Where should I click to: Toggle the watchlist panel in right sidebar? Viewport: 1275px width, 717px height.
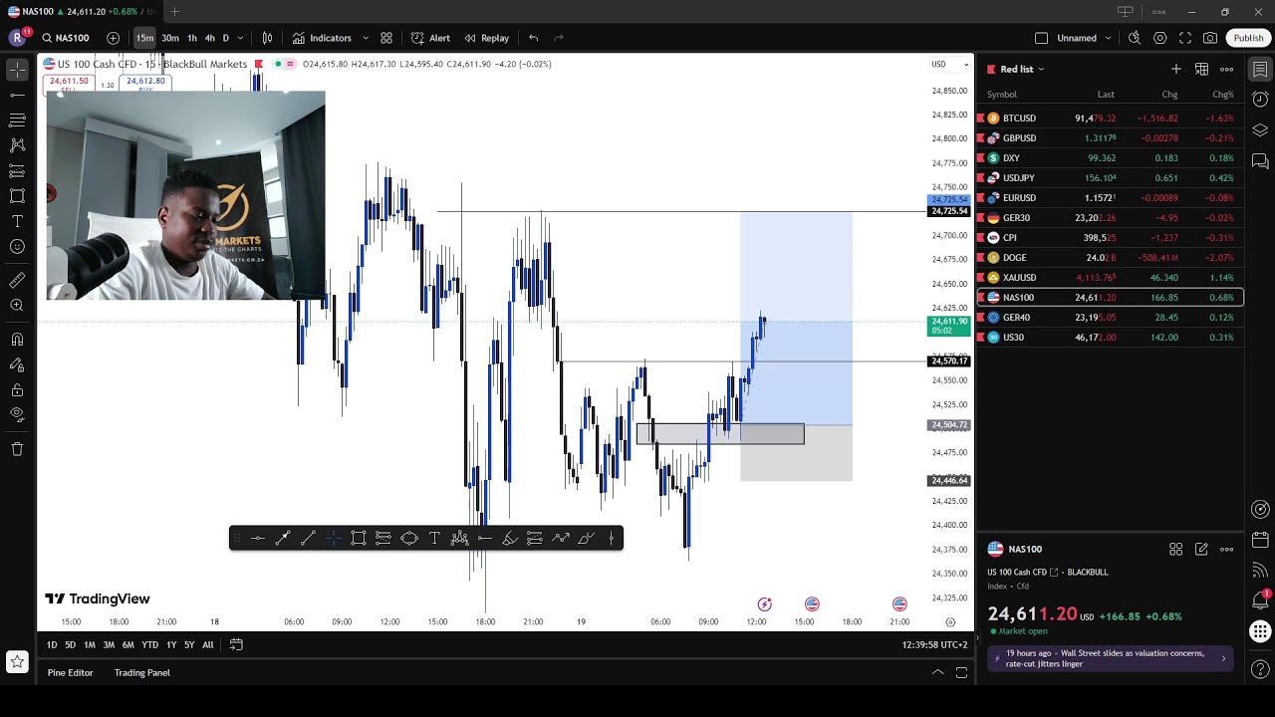[1260, 69]
